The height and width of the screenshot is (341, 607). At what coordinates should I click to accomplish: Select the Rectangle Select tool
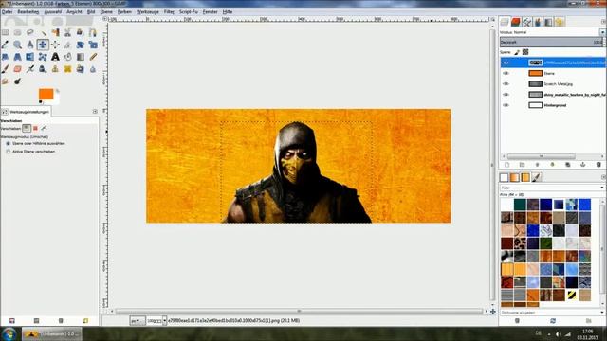pos(5,32)
